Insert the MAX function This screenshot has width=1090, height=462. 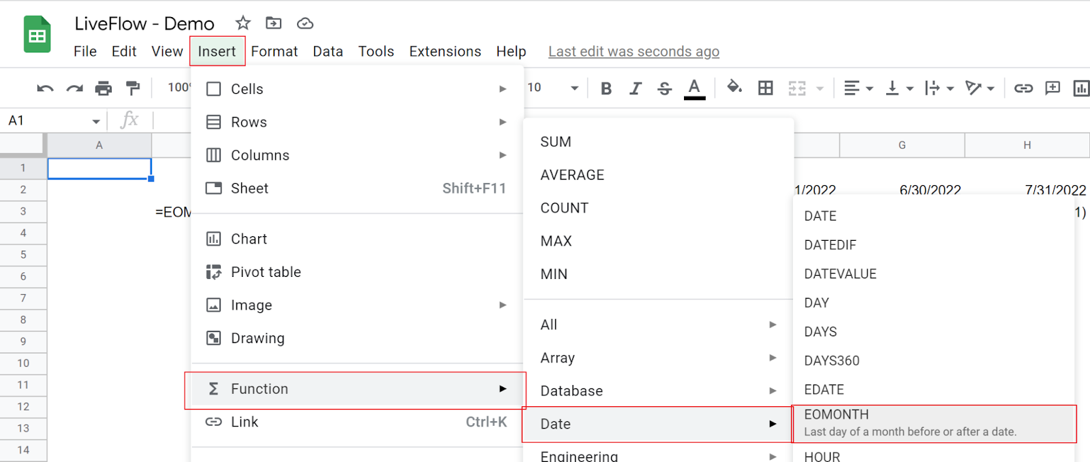click(x=658, y=241)
